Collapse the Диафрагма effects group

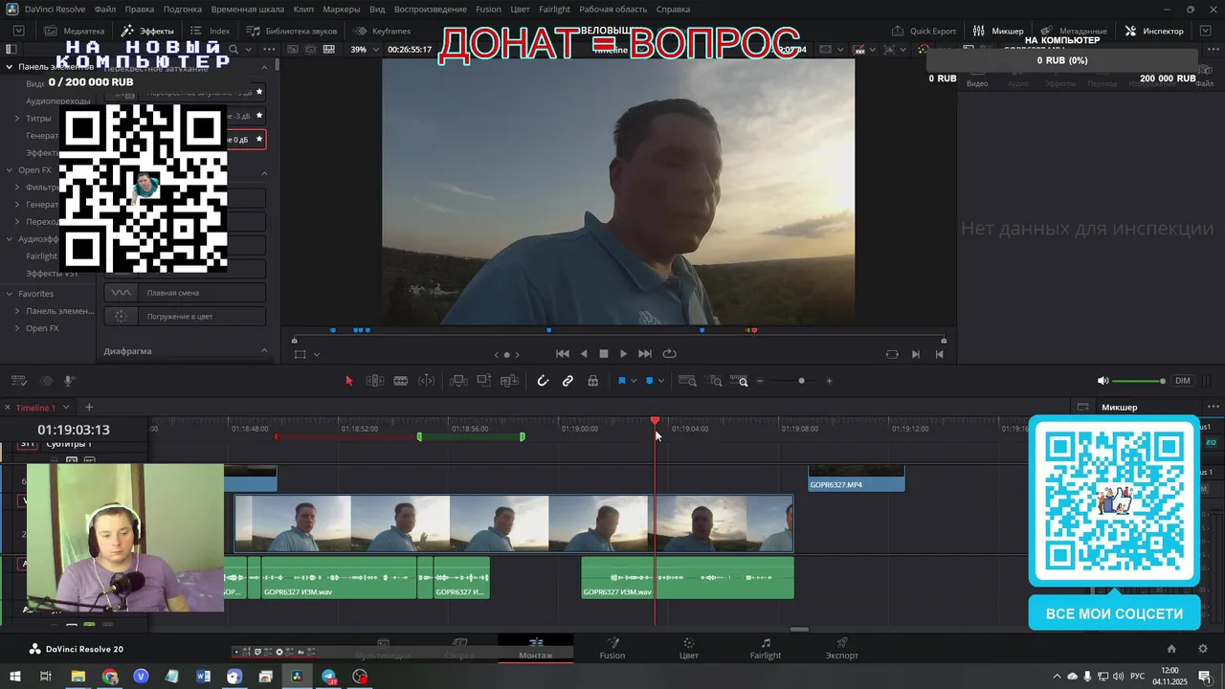[265, 351]
